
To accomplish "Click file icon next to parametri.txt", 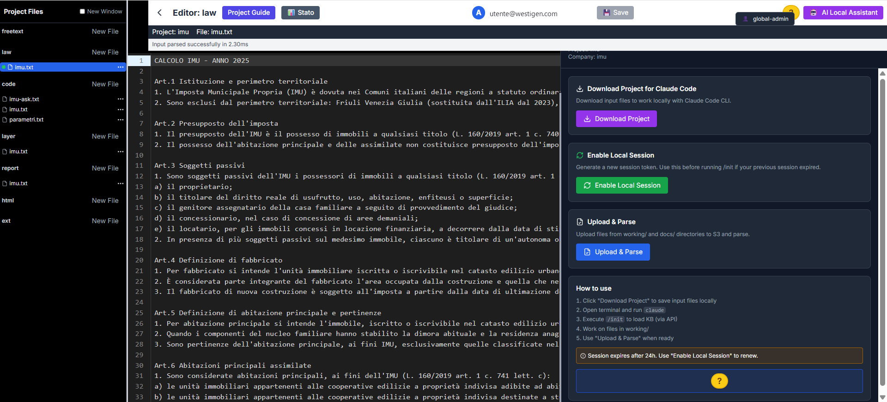I will point(5,120).
